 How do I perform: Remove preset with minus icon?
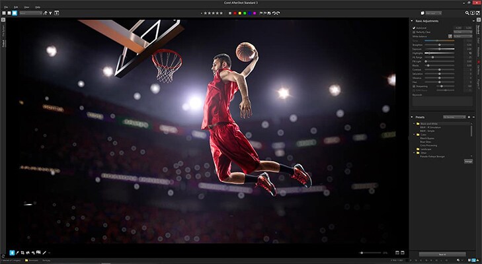(x=473, y=117)
